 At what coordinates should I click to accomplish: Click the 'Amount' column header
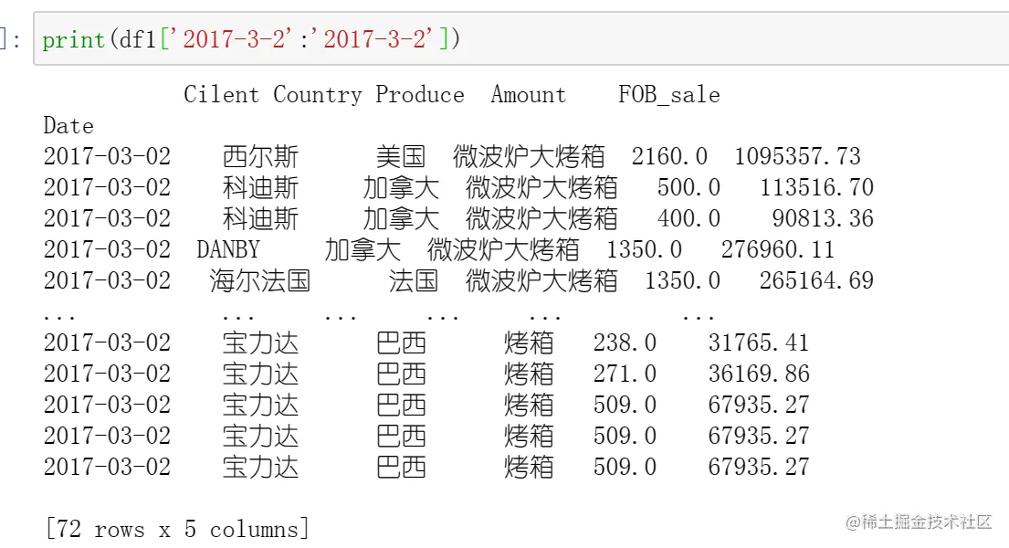point(529,95)
